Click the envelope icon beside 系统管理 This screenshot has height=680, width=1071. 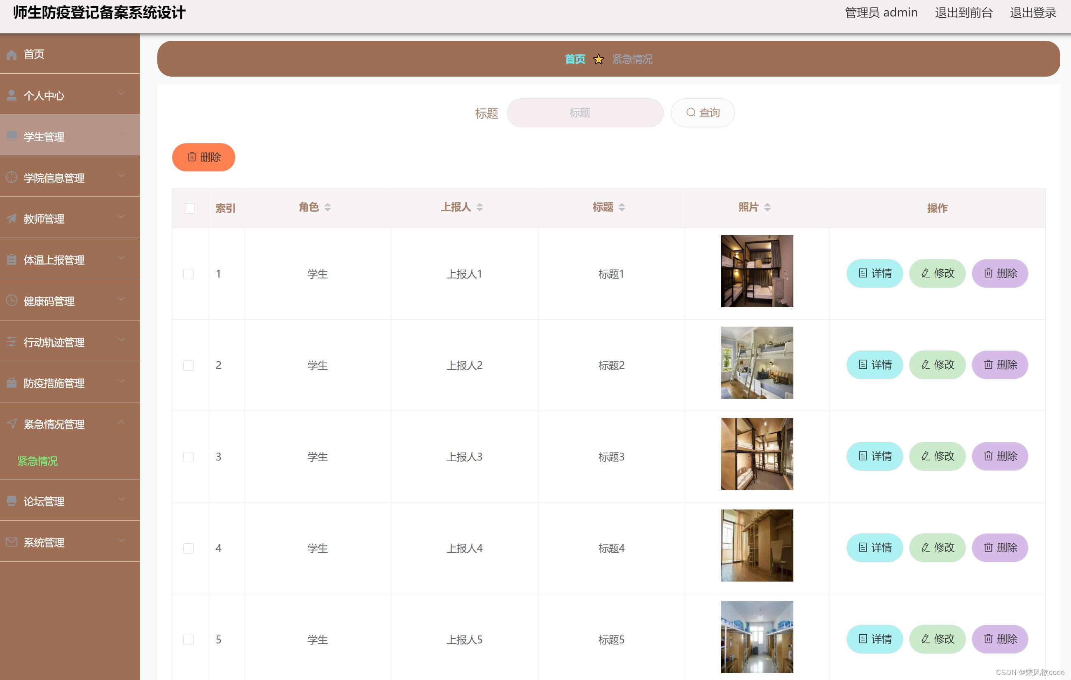pos(12,542)
